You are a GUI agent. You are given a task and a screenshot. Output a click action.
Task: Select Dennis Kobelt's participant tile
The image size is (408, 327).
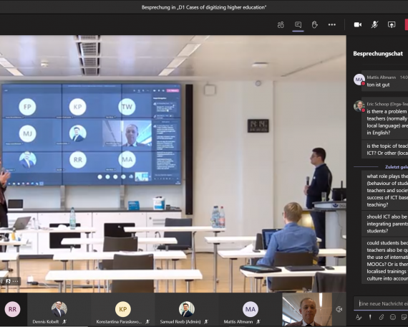(x=59, y=310)
